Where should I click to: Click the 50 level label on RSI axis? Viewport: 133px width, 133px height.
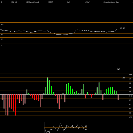click(x=2, y=35)
